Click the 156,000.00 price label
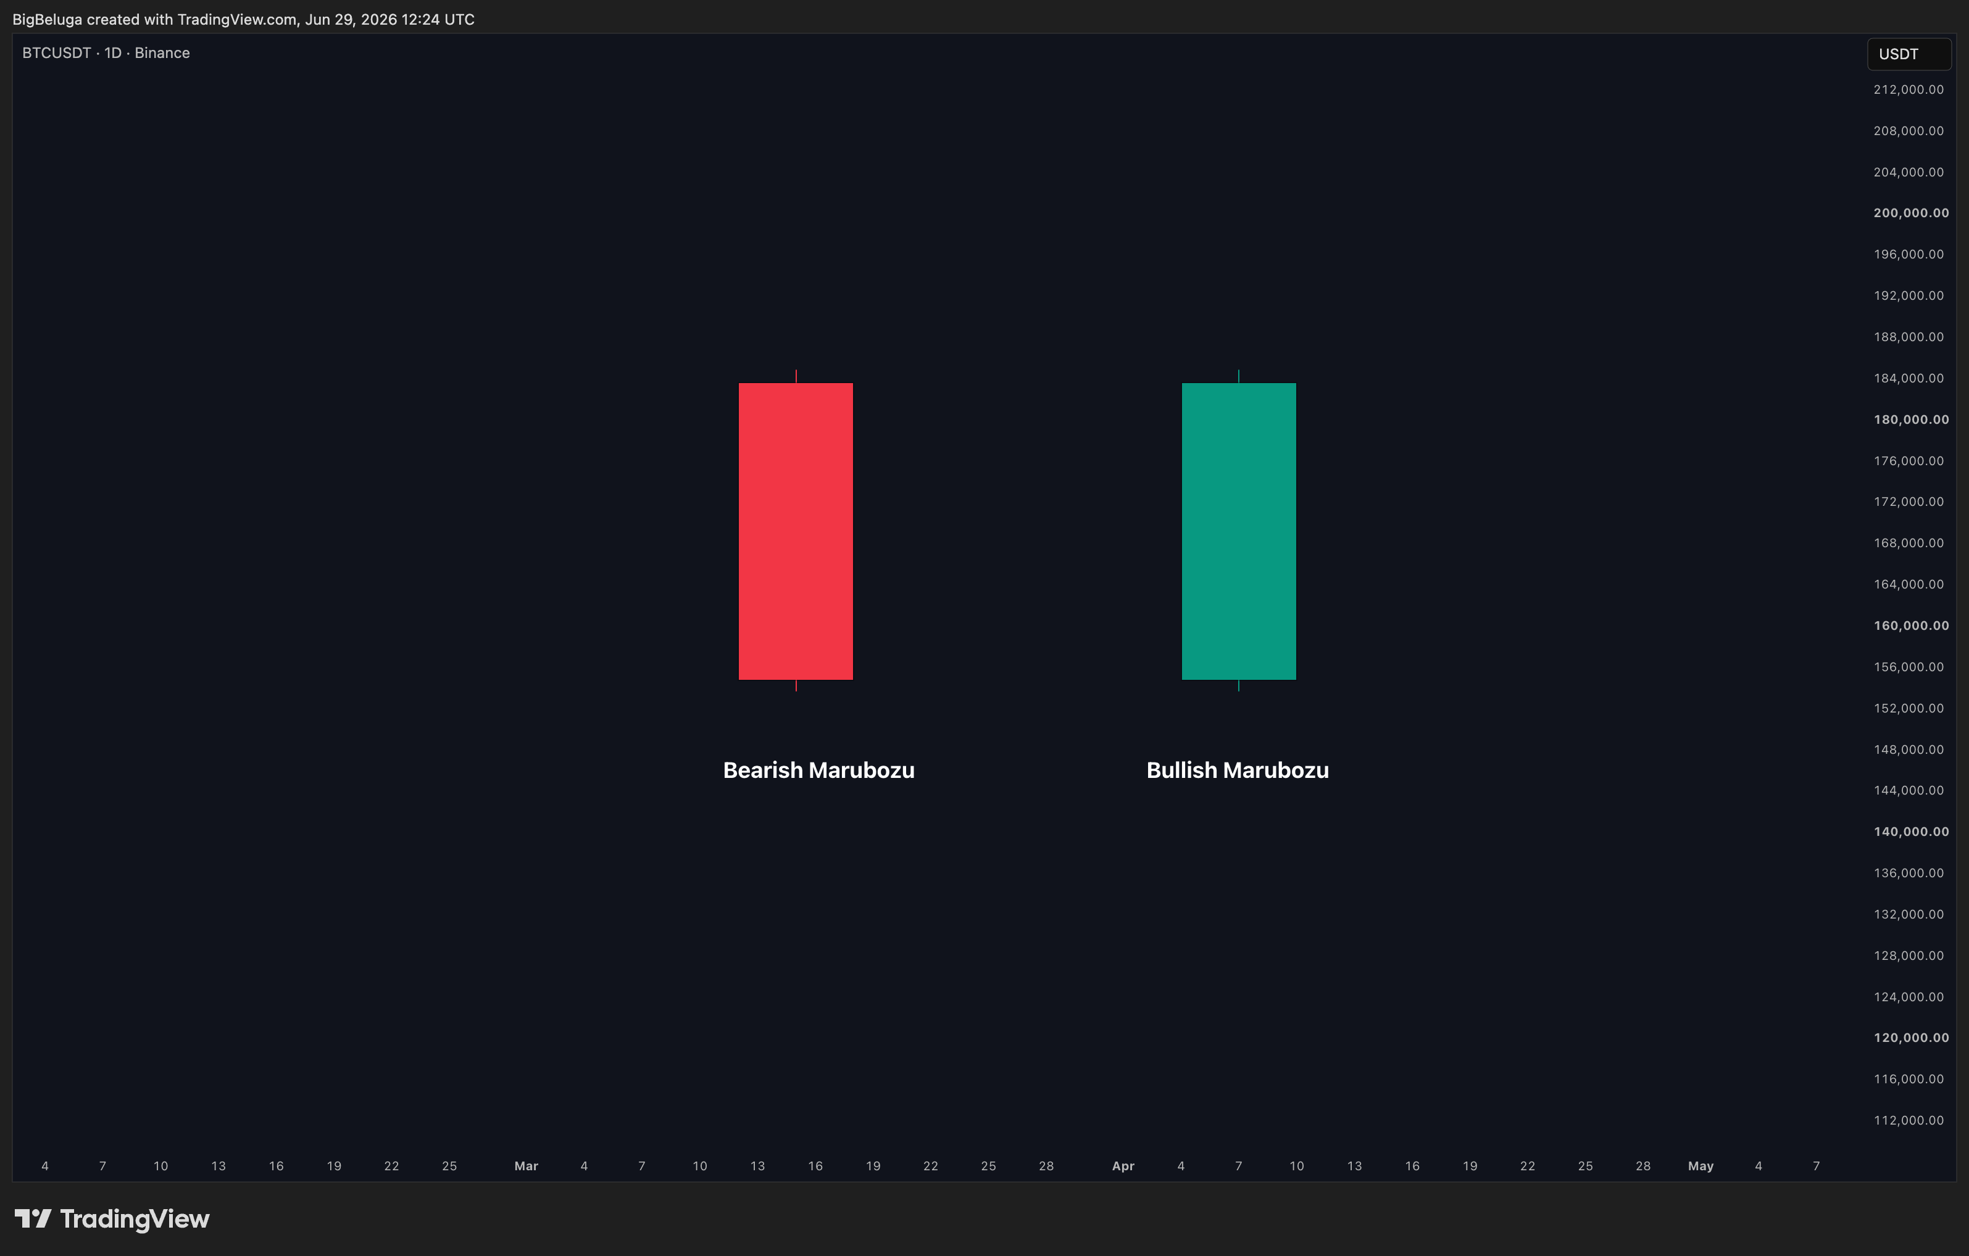1969x1256 pixels. tap(1909, 666)
